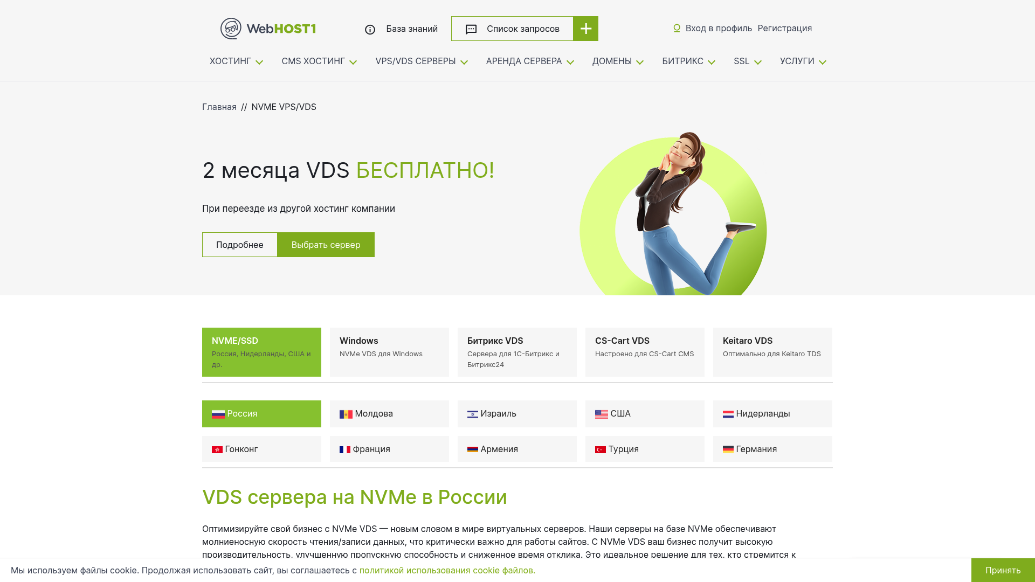Click the Выбрать сервер button
Viewport: 1035px width, 582px height.
326,245
